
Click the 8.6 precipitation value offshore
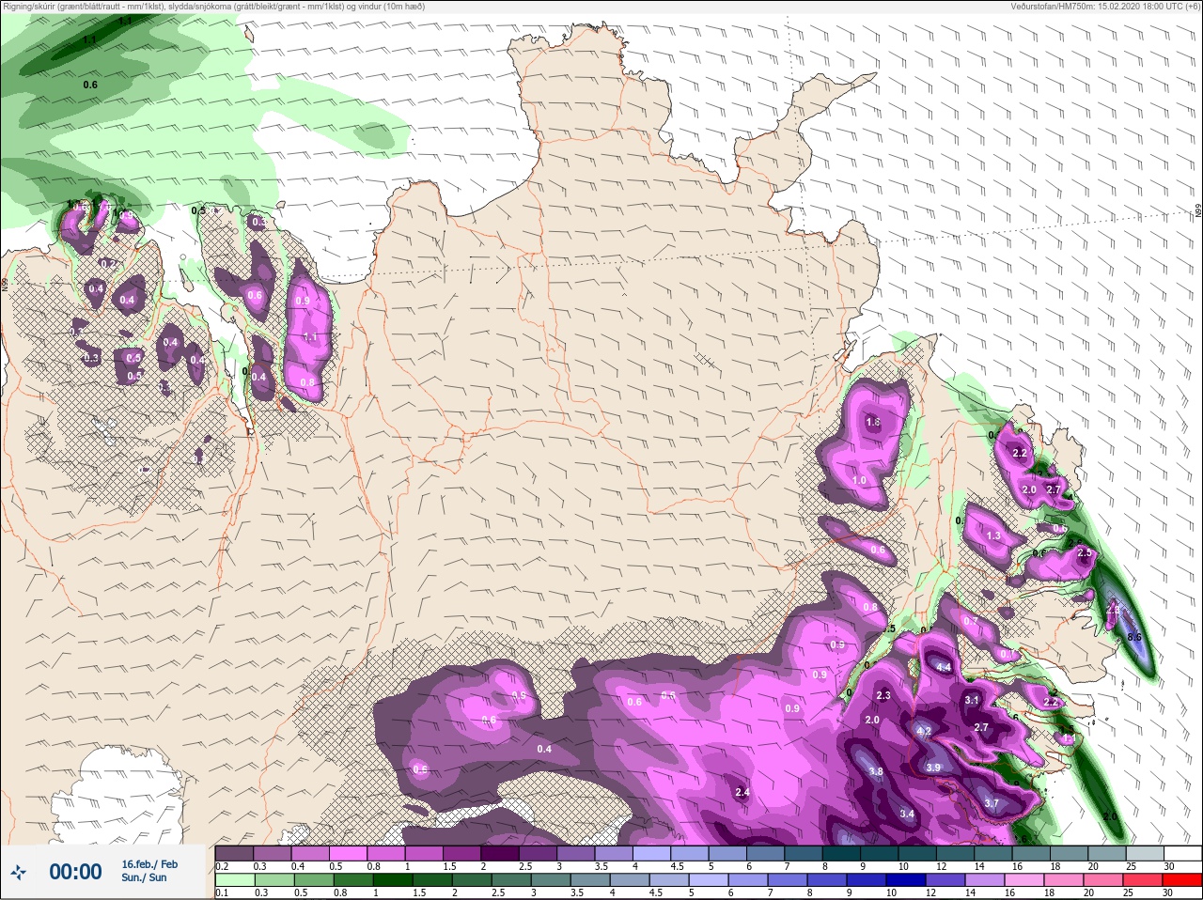click(x=1133, y=637)
